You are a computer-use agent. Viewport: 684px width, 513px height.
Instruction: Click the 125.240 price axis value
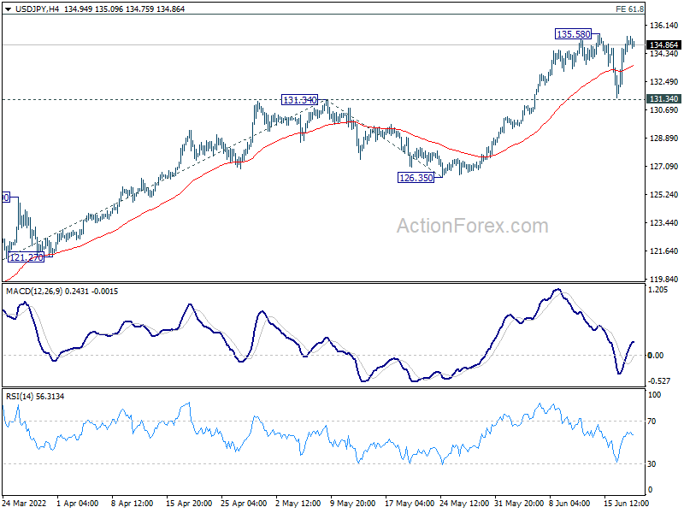(663, 195)
